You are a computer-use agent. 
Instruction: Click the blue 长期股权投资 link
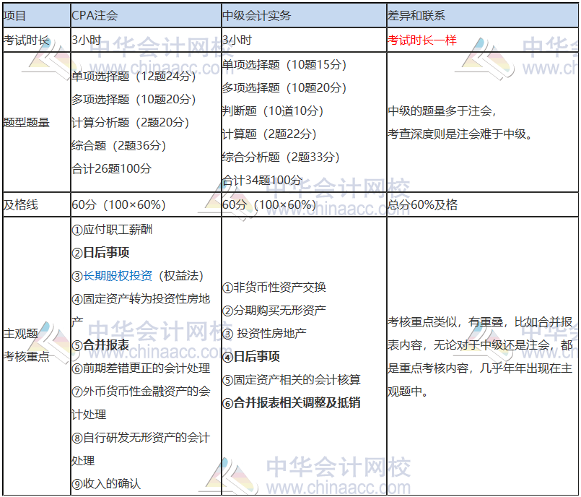118,276
